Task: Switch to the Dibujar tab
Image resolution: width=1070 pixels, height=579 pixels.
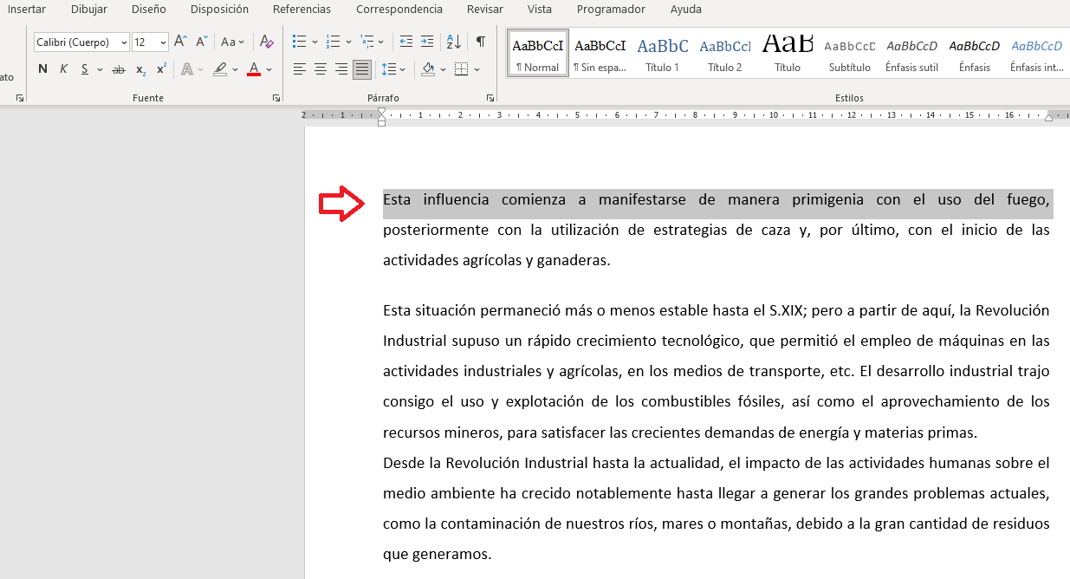Action: tap(89, 10)
